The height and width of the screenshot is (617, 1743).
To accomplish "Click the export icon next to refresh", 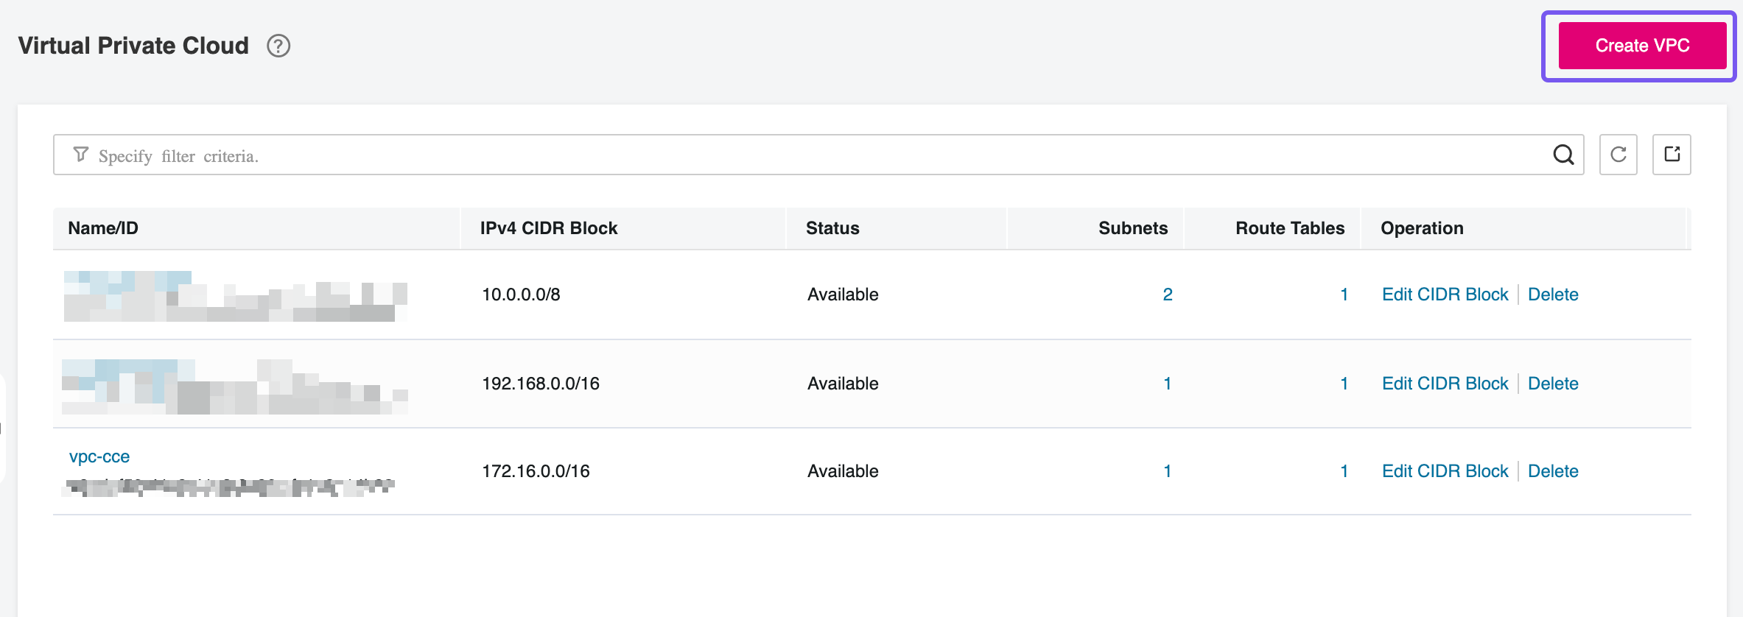I will 1672,155.
